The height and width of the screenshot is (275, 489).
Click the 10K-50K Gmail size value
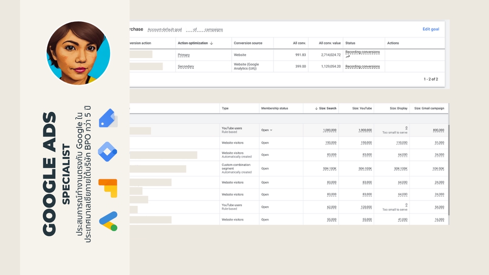(438, 169)
